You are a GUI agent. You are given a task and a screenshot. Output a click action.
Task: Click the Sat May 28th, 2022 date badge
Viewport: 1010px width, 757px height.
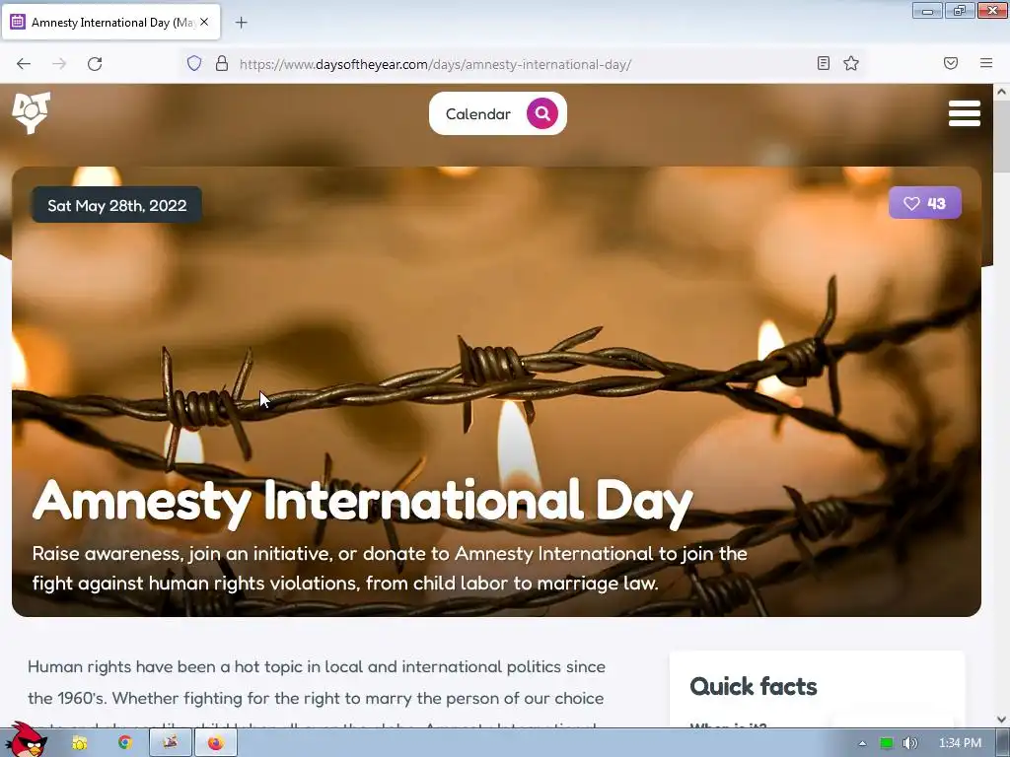pos(116,205)
